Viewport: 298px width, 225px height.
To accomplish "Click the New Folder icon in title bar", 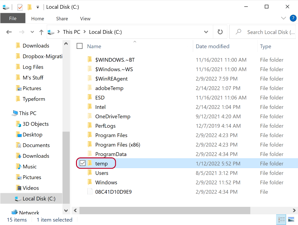I will [30, 7].
